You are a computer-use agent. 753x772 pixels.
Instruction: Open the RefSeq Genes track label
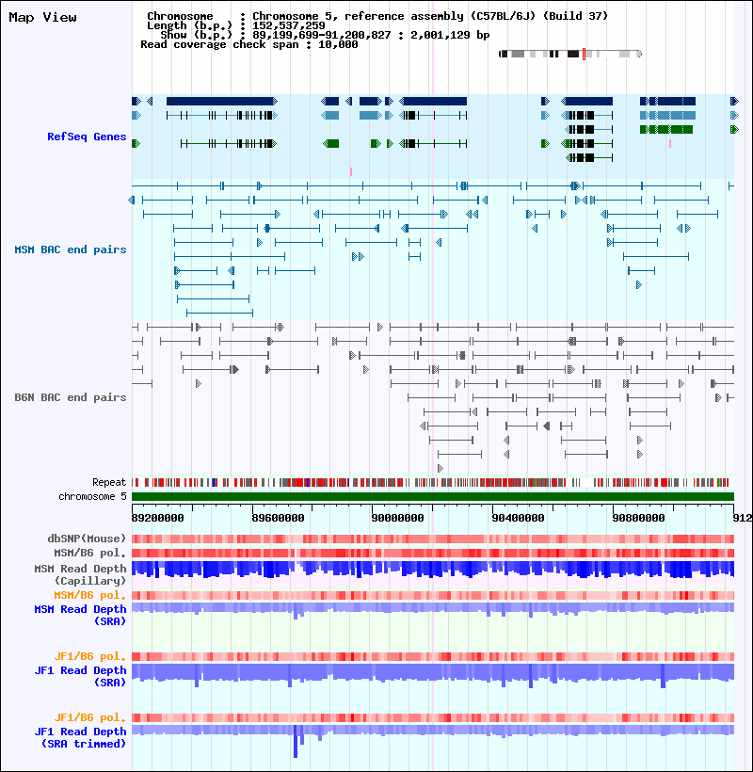click(87, 137)
